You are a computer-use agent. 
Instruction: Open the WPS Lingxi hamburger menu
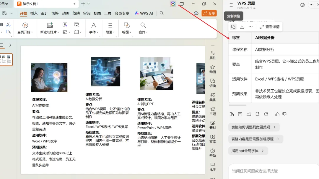pyautogui.click(x=231, y=5)
